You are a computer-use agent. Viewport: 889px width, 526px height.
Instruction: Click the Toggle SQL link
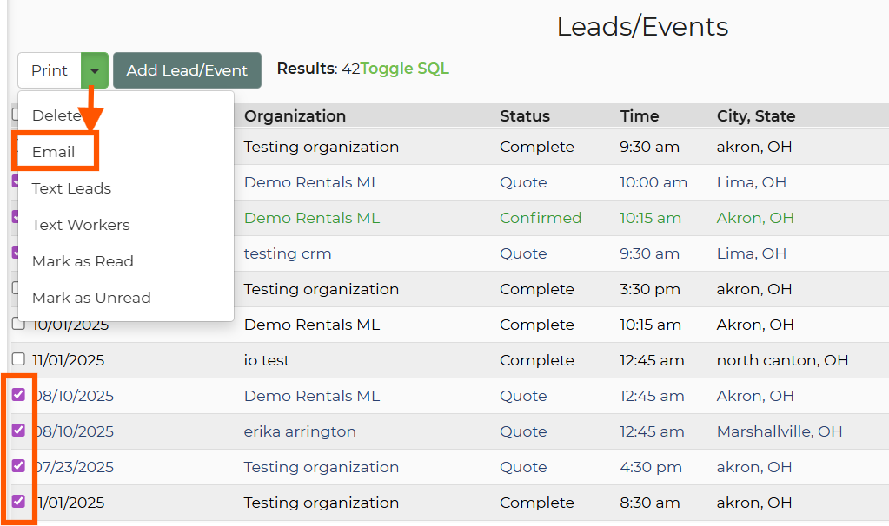tap(405, 69)
